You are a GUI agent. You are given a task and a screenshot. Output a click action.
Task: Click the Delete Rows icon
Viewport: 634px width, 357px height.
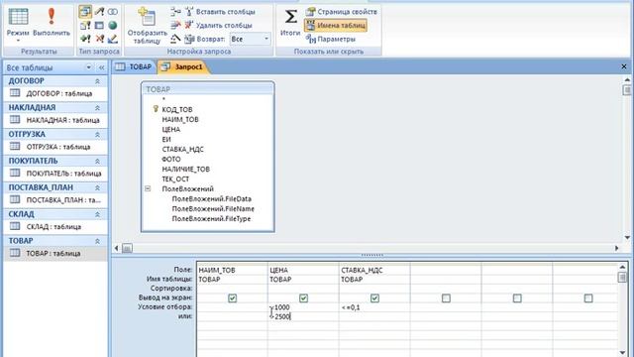coord(175,26)
